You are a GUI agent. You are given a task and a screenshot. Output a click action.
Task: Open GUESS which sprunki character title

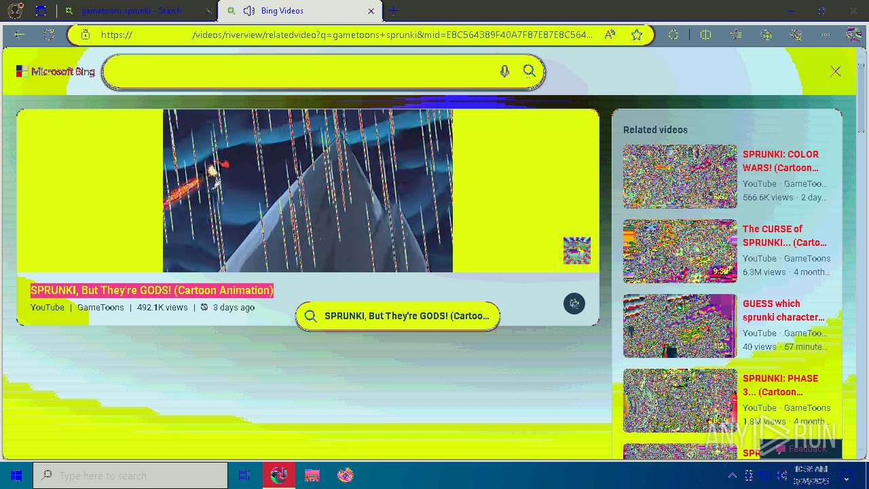783,310
